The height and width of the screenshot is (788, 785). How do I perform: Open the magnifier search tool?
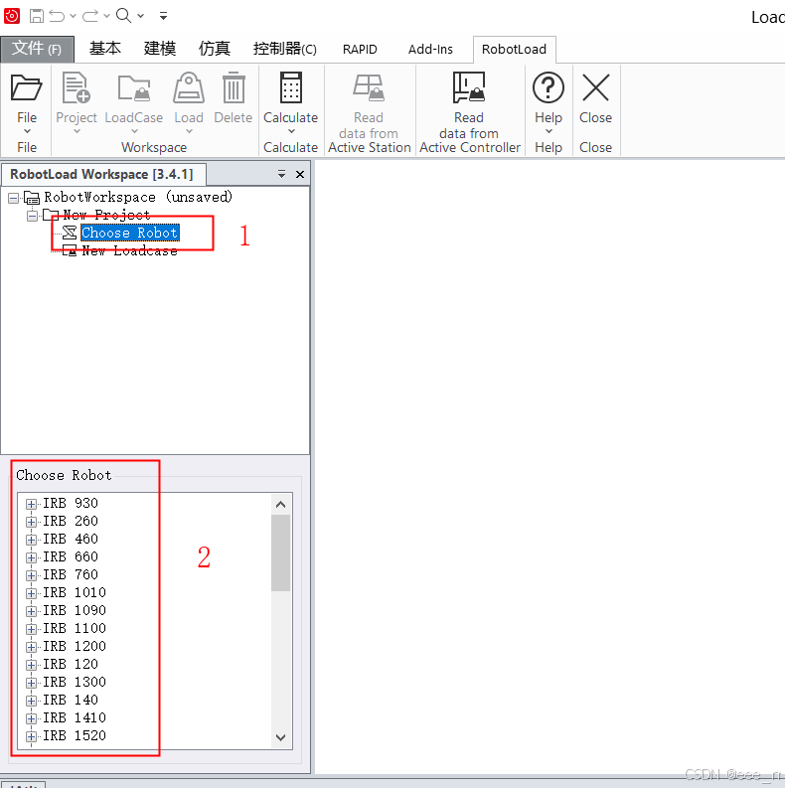123,16
